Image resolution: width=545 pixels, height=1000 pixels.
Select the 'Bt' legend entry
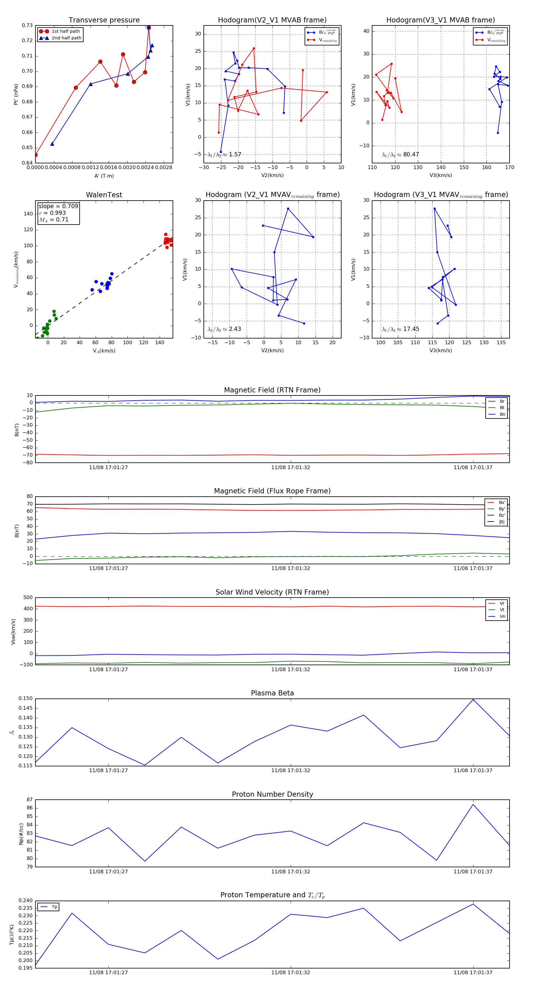coord(497,408)
